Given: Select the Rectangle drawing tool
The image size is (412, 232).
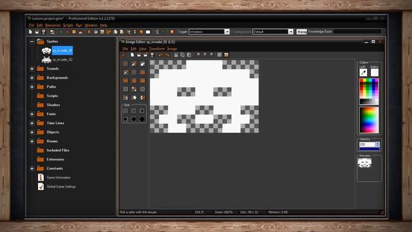Looking at the screenshot, I should point(126,81).
